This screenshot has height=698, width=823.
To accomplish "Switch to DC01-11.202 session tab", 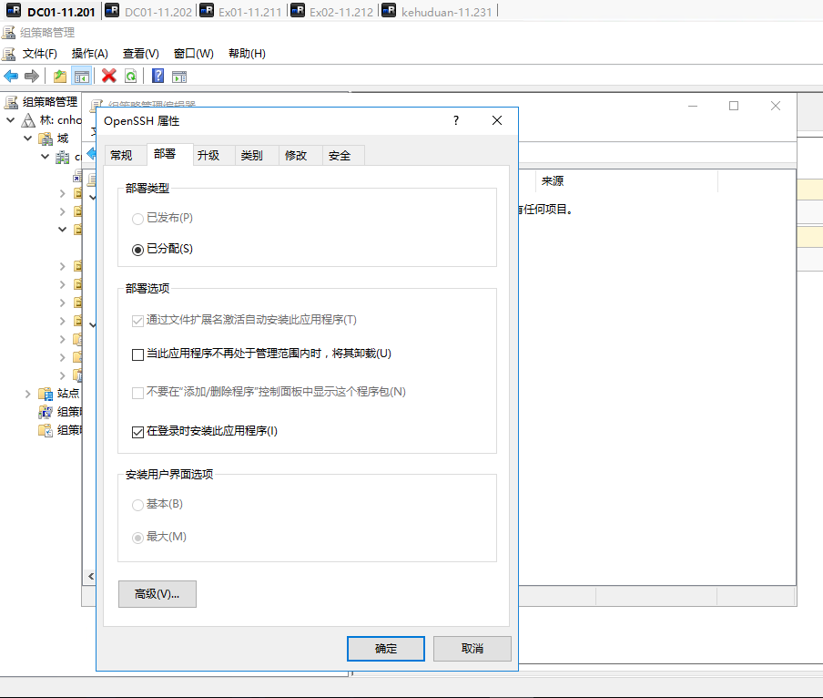I will point(148,11).
